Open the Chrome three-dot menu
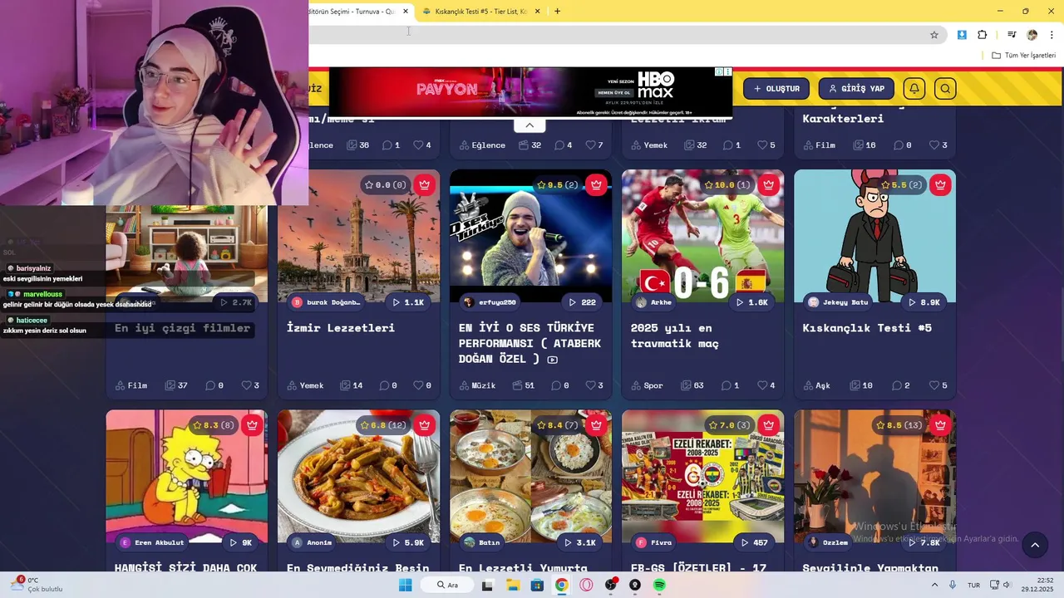1064x598 pixels. click(1052, 35)
